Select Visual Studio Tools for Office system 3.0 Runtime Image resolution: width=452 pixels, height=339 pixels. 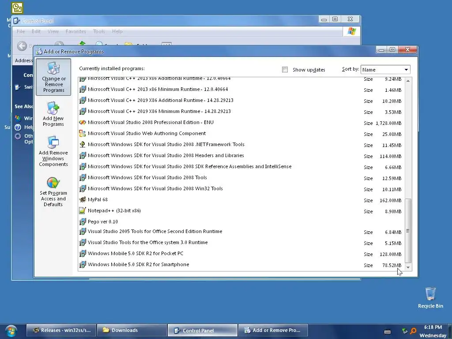pyautogui.click(x=147, y=242)
